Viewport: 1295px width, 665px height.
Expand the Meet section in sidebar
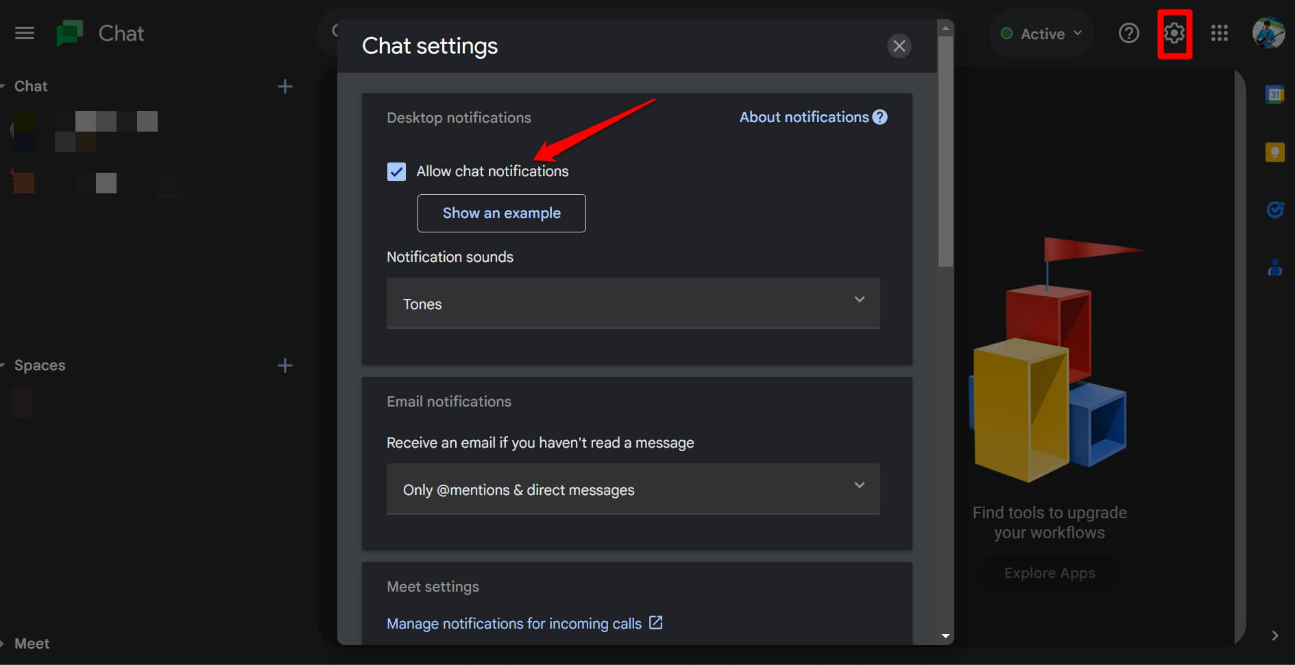[3, 644]
